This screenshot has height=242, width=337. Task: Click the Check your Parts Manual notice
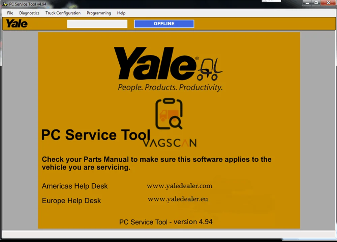click(x=156, y=163)
